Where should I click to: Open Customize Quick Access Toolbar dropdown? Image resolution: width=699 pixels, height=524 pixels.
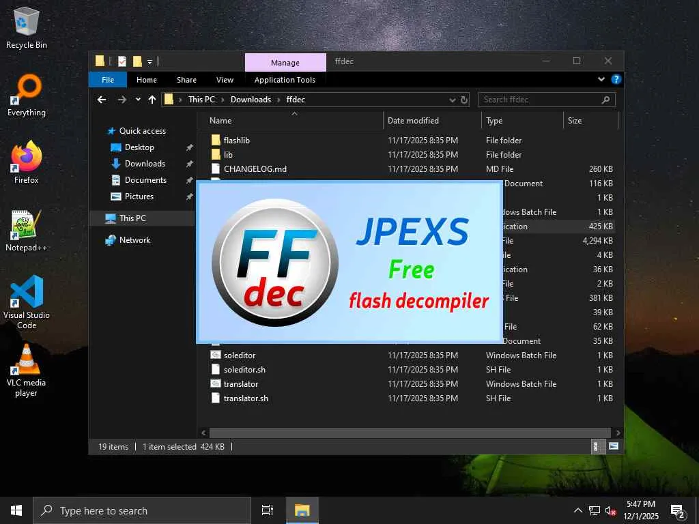coord(149,61)
